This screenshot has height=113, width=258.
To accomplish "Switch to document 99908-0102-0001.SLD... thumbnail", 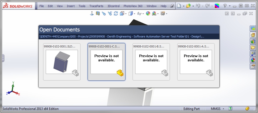I will (x=62, y=62).
